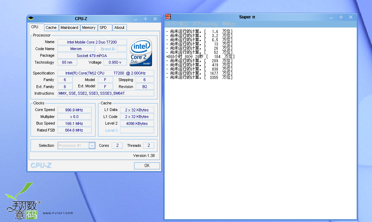Go to the Memory tab
The height and width of the screenshot is (222, 372).
pos(89,27)
